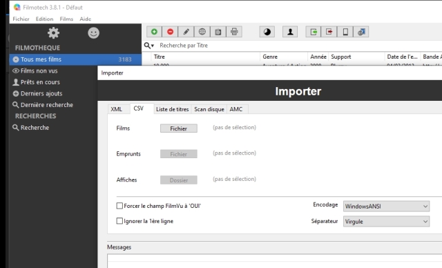Screen dimensions: 442x268
Task: Click the Filmotech app logo in title bar
Action: [x=17, y=8]
